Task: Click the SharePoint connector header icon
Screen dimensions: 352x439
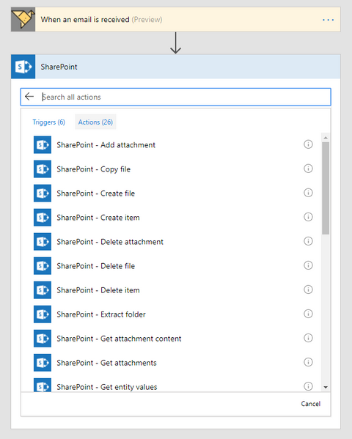Action: coord(23,67)
